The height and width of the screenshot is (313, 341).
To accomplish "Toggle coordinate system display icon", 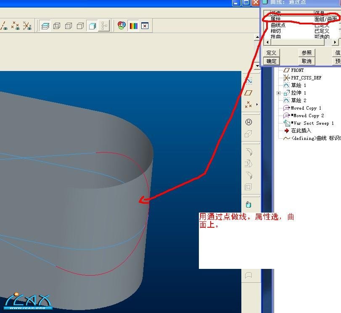I will (27, 26).
